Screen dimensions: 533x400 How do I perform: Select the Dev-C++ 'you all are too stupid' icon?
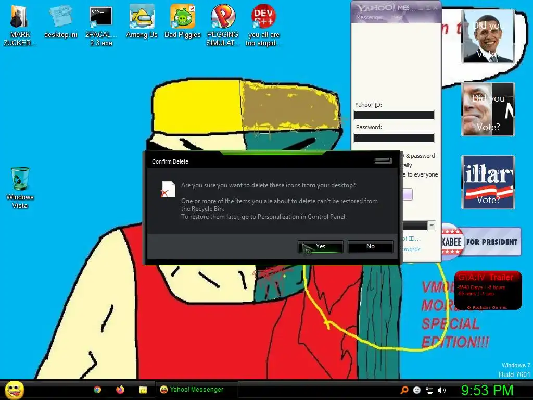coord(263,25)
